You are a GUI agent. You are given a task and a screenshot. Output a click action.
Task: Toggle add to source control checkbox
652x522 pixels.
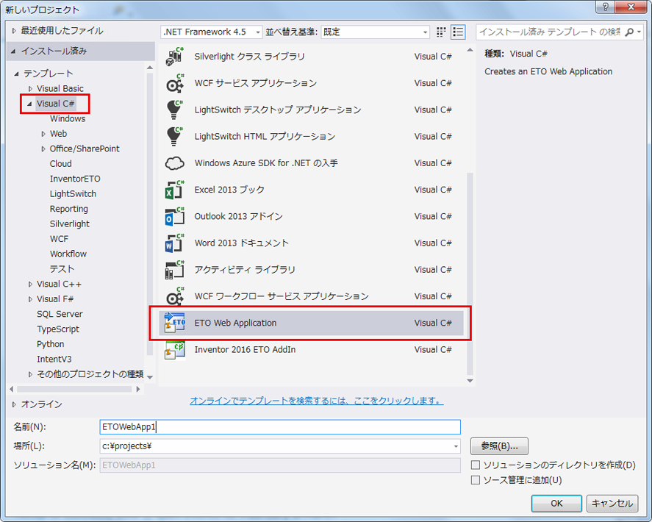tap(476, 480)
